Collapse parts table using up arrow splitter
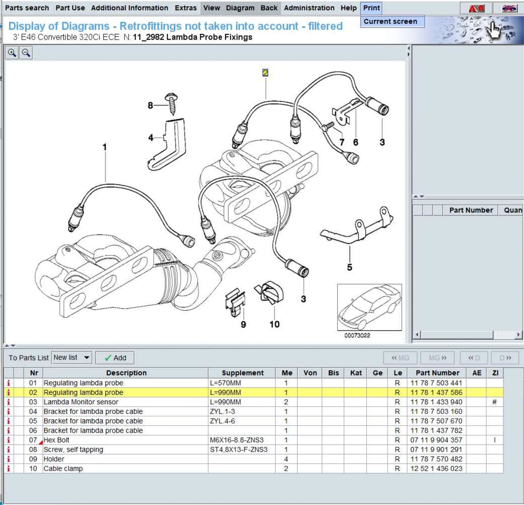The width and height of the screenshot is (524, 505). click(x=7, y=346)
